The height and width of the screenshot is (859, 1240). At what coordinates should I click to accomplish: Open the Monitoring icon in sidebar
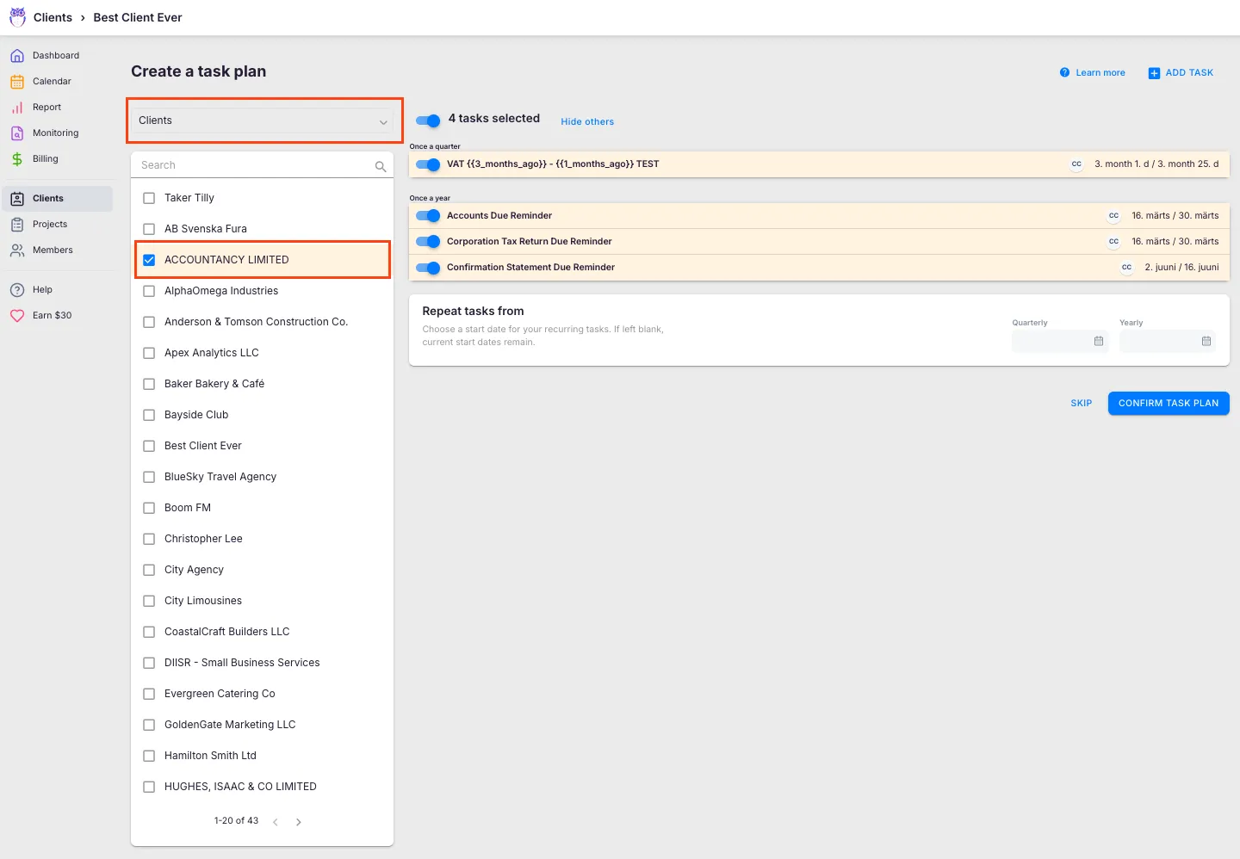click(17, 133)
